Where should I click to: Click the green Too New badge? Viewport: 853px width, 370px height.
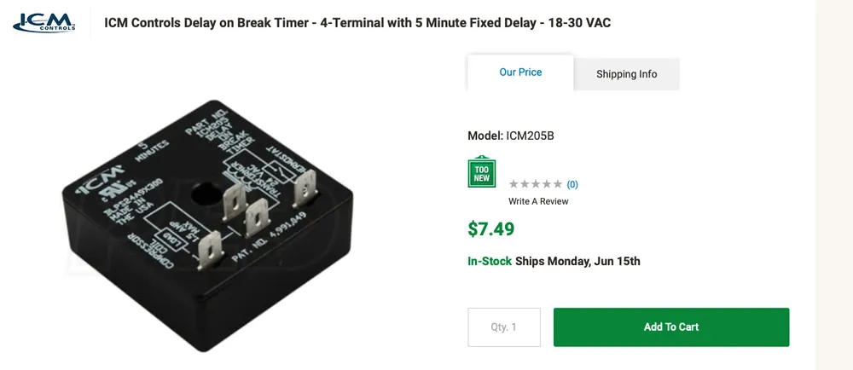point(482,173)
